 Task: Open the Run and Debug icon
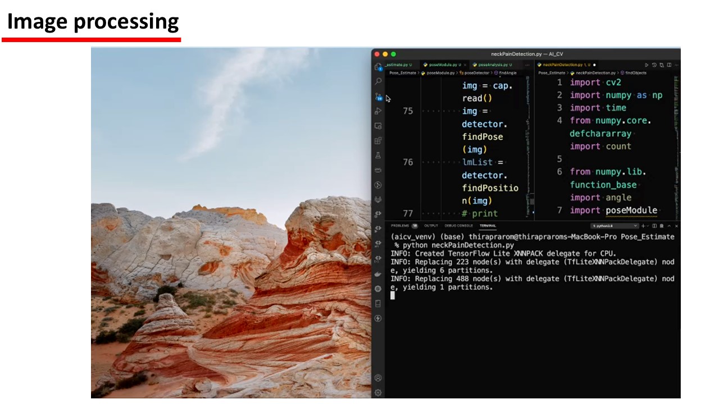point(378,111)
